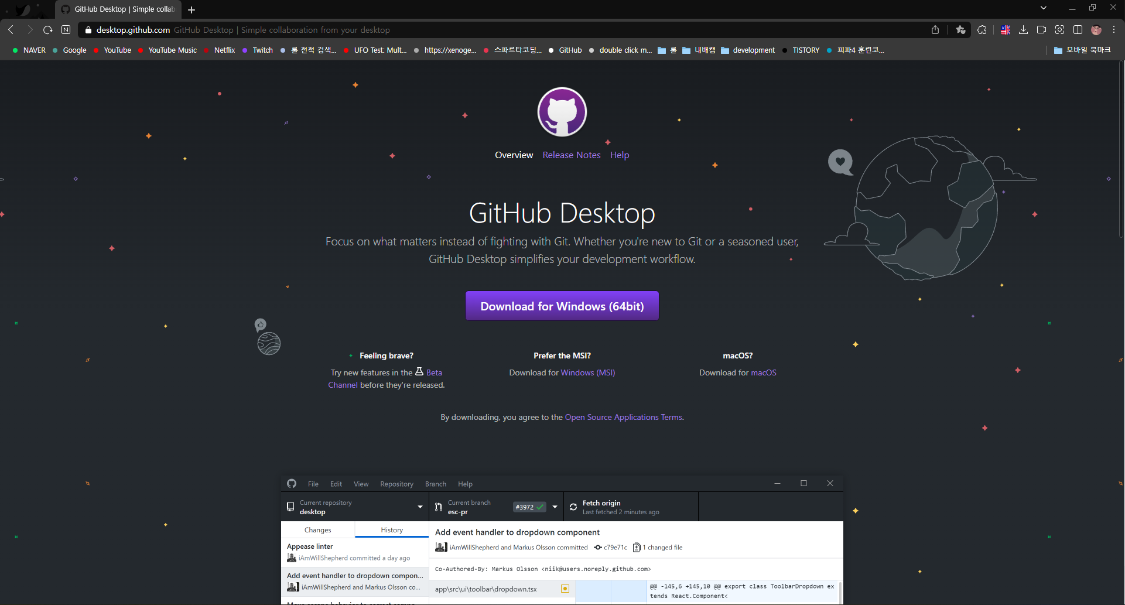
Task: Click the screen capture toolbar icon
Action: (x=1059, y=30)
